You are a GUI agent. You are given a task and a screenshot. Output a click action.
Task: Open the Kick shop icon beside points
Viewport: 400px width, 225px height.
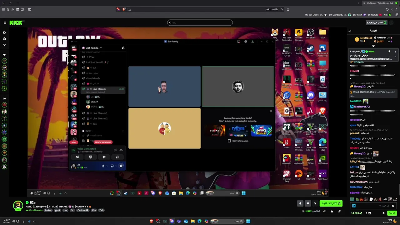[369, 213]
